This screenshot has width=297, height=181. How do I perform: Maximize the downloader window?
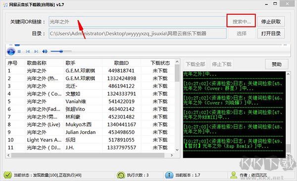coord(275,4)
